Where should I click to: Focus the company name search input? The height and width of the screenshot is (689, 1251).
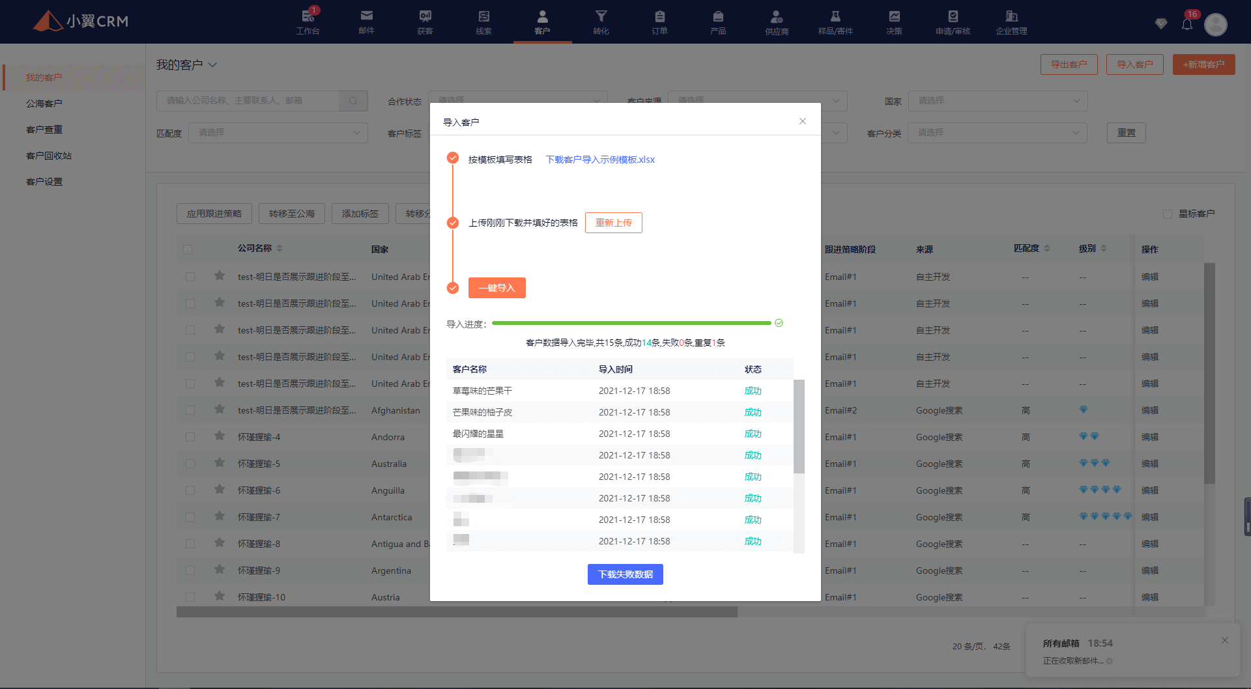[x=248, y=100]
